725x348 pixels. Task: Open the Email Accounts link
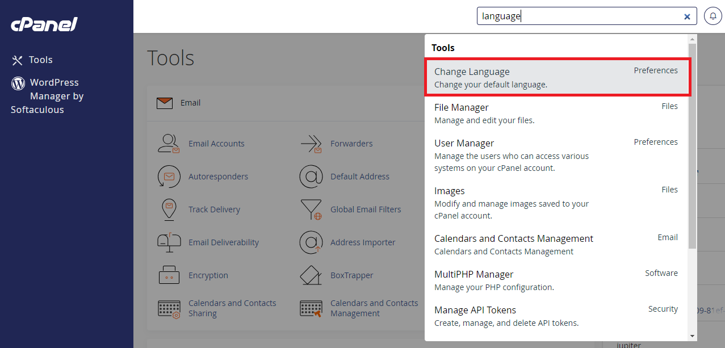[216, 144]
